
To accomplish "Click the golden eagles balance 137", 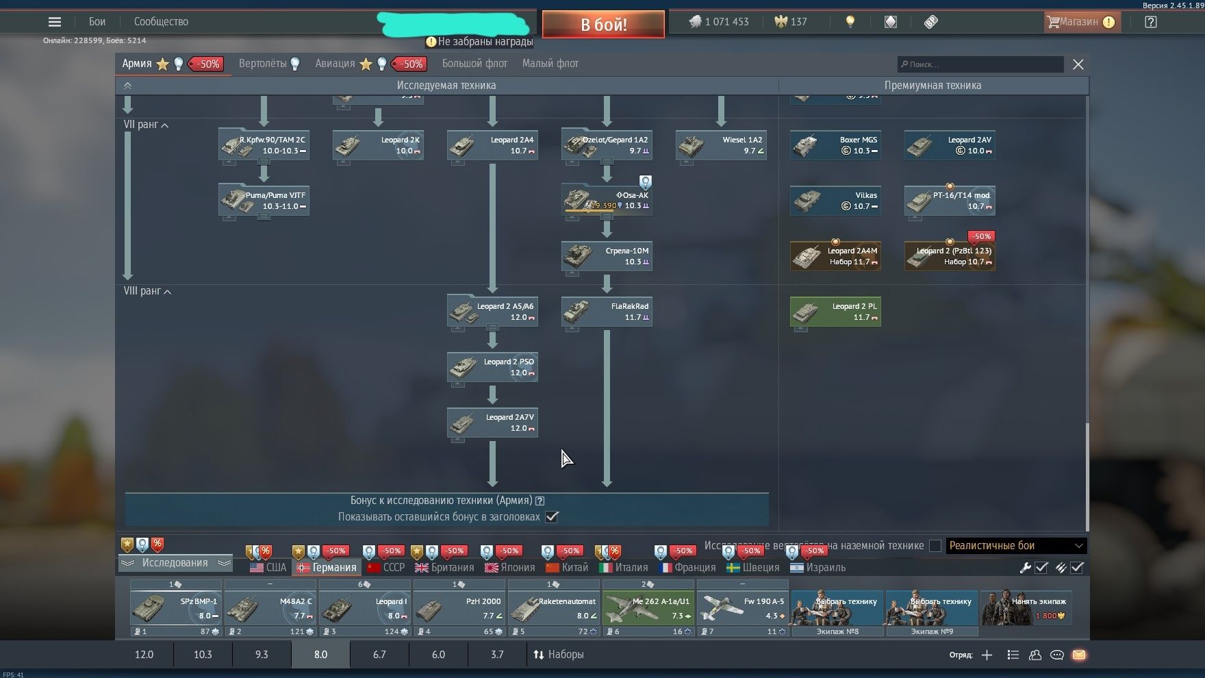I will click(791, 22).
